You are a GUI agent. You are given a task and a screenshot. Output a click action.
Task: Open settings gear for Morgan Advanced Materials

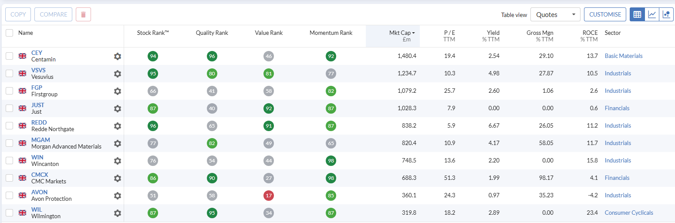117,143
